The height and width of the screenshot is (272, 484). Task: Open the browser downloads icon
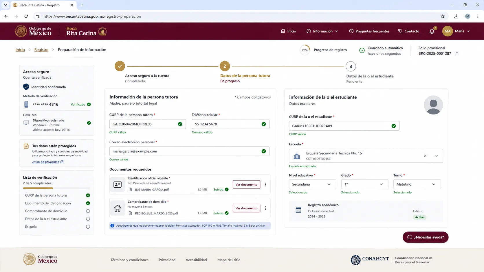coord(456,16)
